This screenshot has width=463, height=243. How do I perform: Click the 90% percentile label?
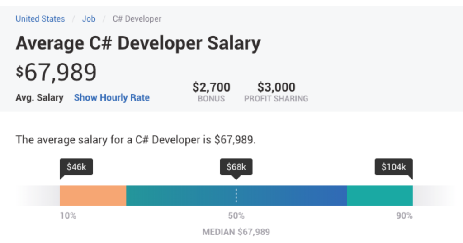click(404, 215)
